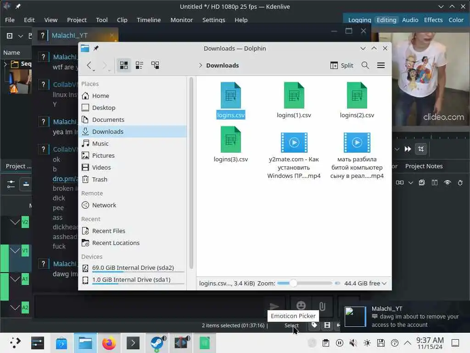Switch Dolphin to compact view mode

[140, 65]
